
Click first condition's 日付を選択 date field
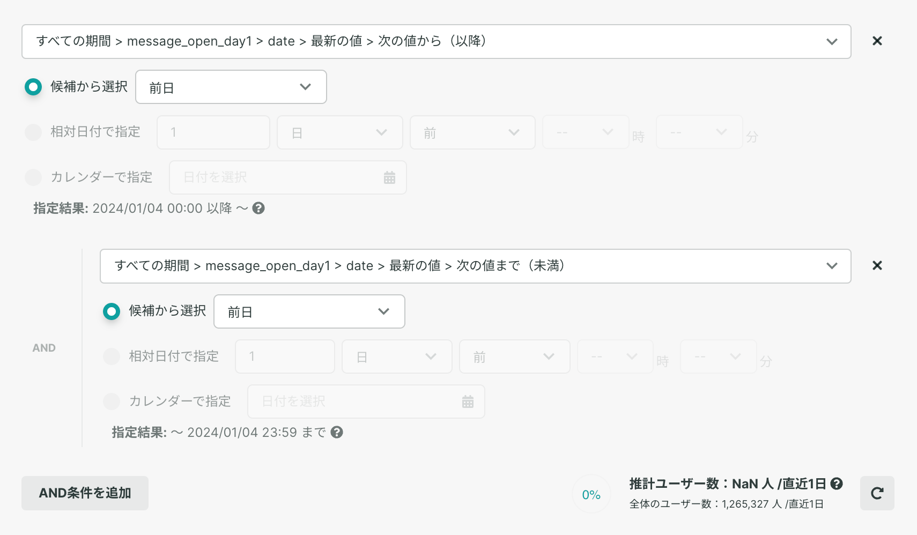(x=288, y=177)
